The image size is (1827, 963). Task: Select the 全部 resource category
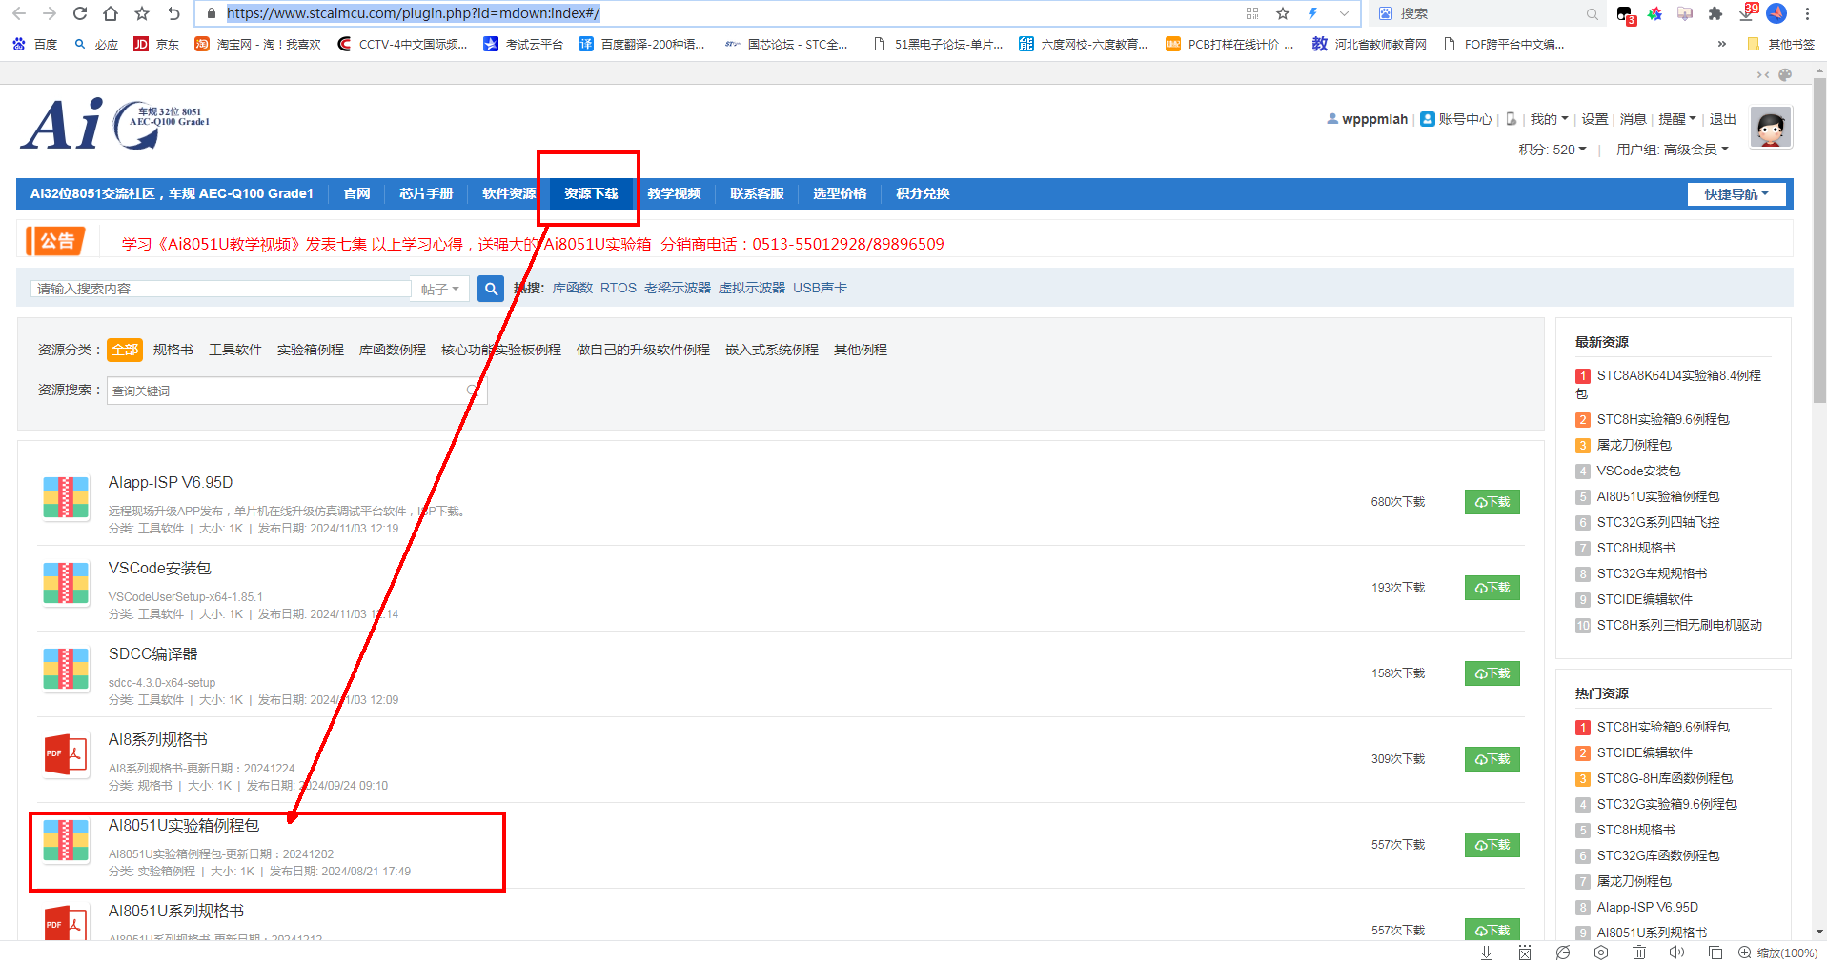click(125, 350)
